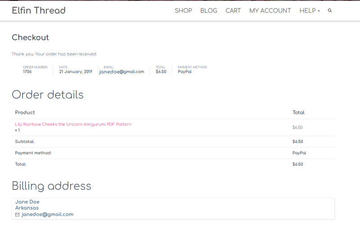Click the email address under Arkansas

tap(47, 215)
